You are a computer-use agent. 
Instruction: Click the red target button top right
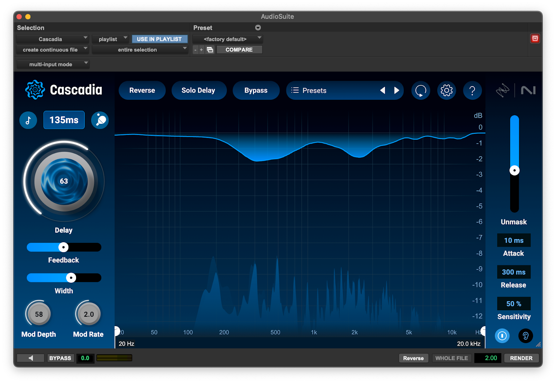tap(535, 39)
